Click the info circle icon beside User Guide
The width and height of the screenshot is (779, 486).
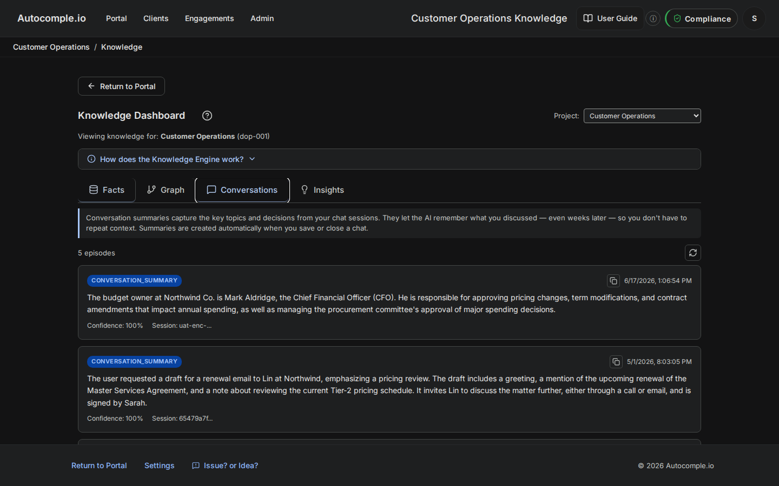[x=653, y=18]
